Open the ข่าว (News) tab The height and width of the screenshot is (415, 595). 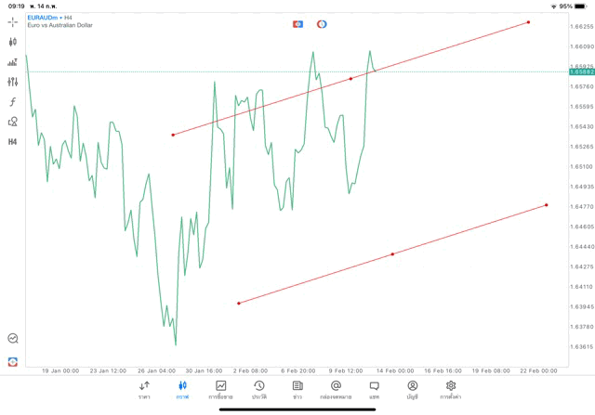coord(297,389)
